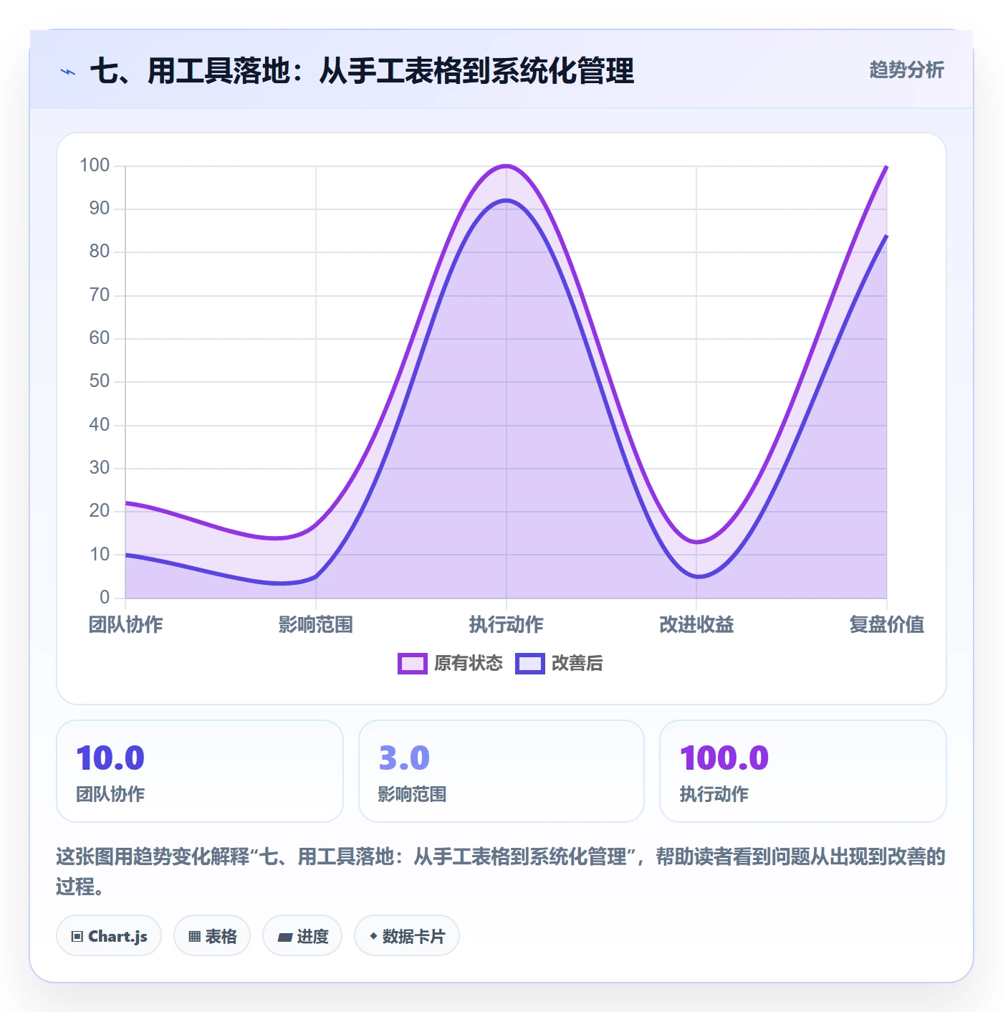Viewport: 1003px width, 1012px height.
Task: Select the Chart.js tag chip
Action: pyautogui.click(x=109, y=936)
